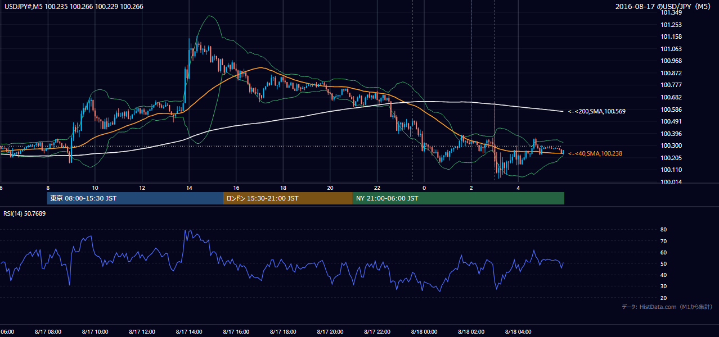This screenshot has width=719, height=337.
Task: Click the 8/17 20:00 time axis label
Action: click(330, 332)
